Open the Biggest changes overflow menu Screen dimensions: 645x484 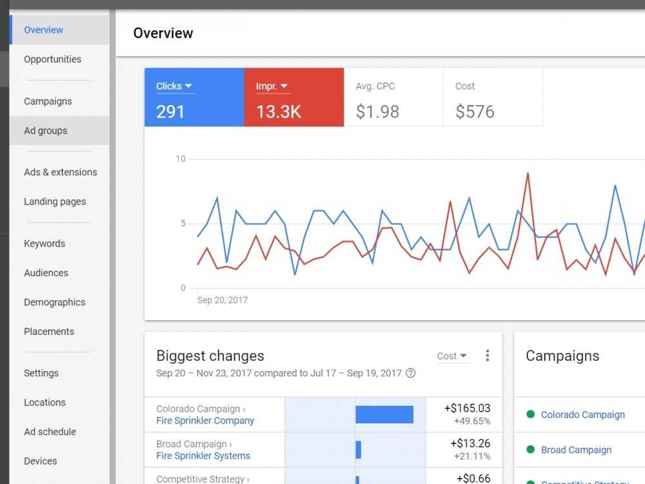point(488,356)
